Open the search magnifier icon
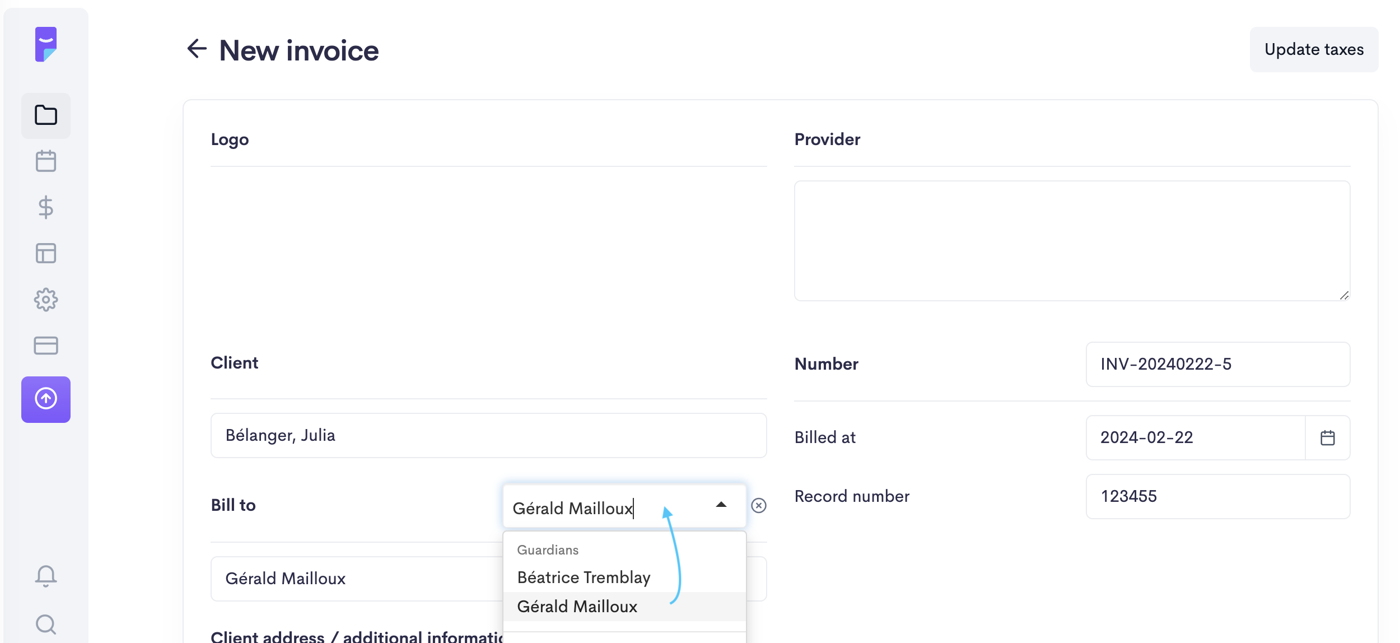This screenshot has height=643, width=1400. coord(46,624)
